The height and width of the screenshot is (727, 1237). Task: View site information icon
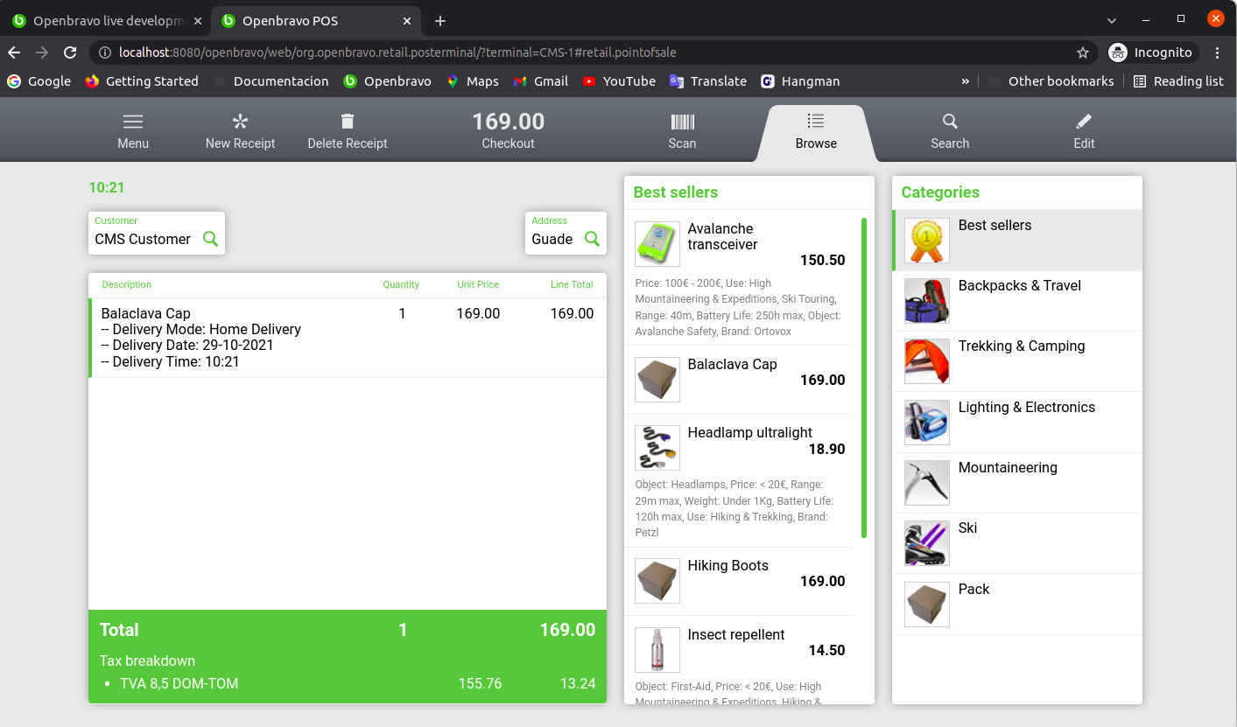coord(104,52)
